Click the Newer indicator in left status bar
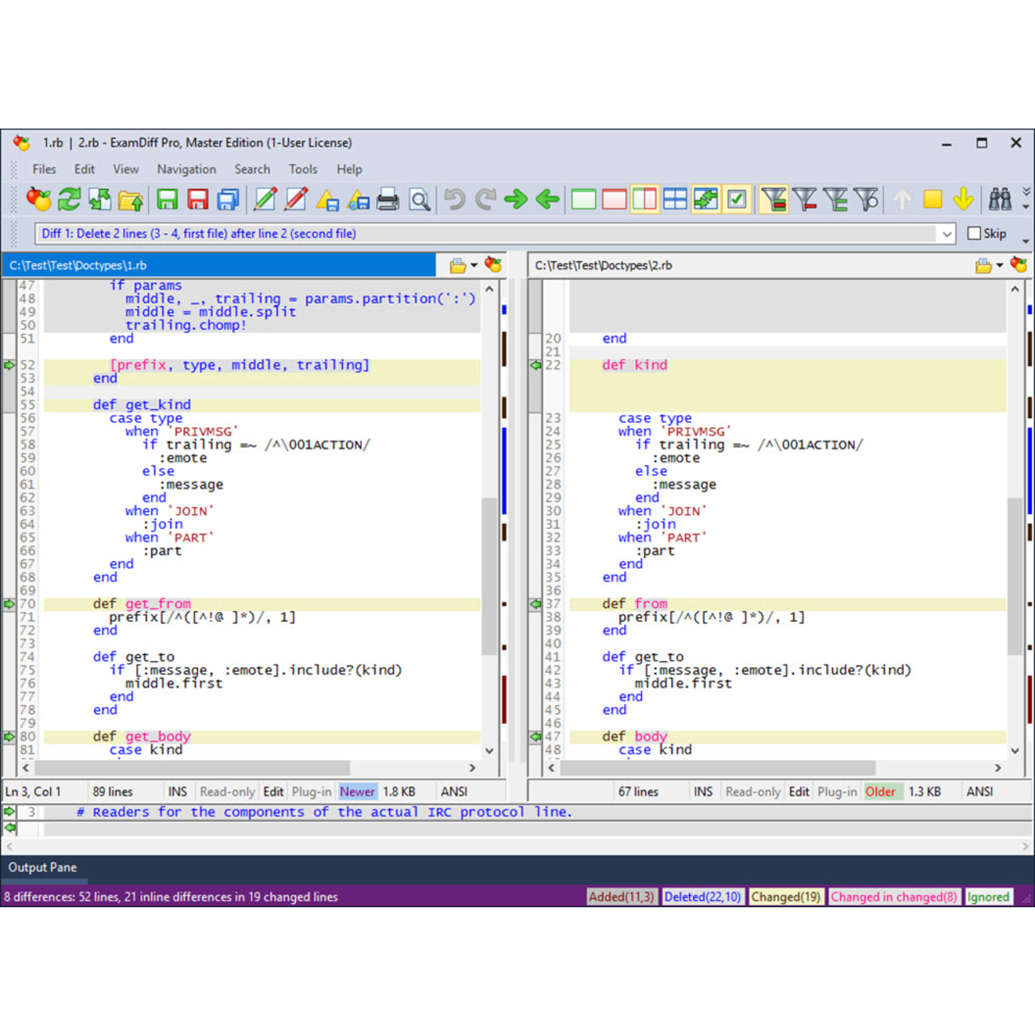The width and height of the screenshot is (1035, 1035). (357, 792)
